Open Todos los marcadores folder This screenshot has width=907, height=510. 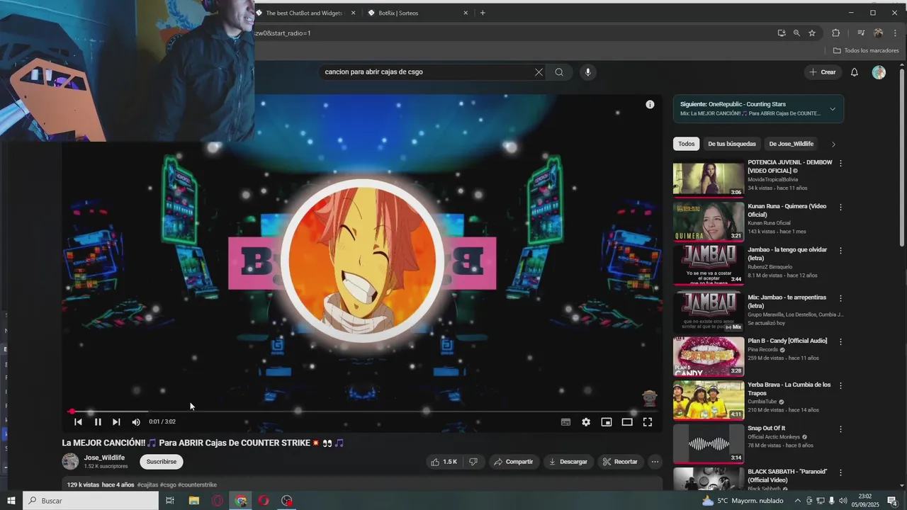tap(866, 51)
